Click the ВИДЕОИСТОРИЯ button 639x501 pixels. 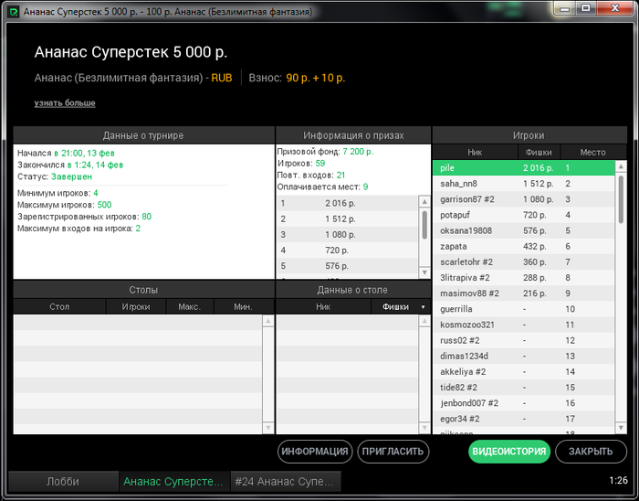coord(509,452)
